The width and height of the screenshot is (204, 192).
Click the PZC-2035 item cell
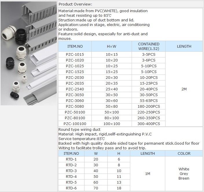tap(75, 83)
